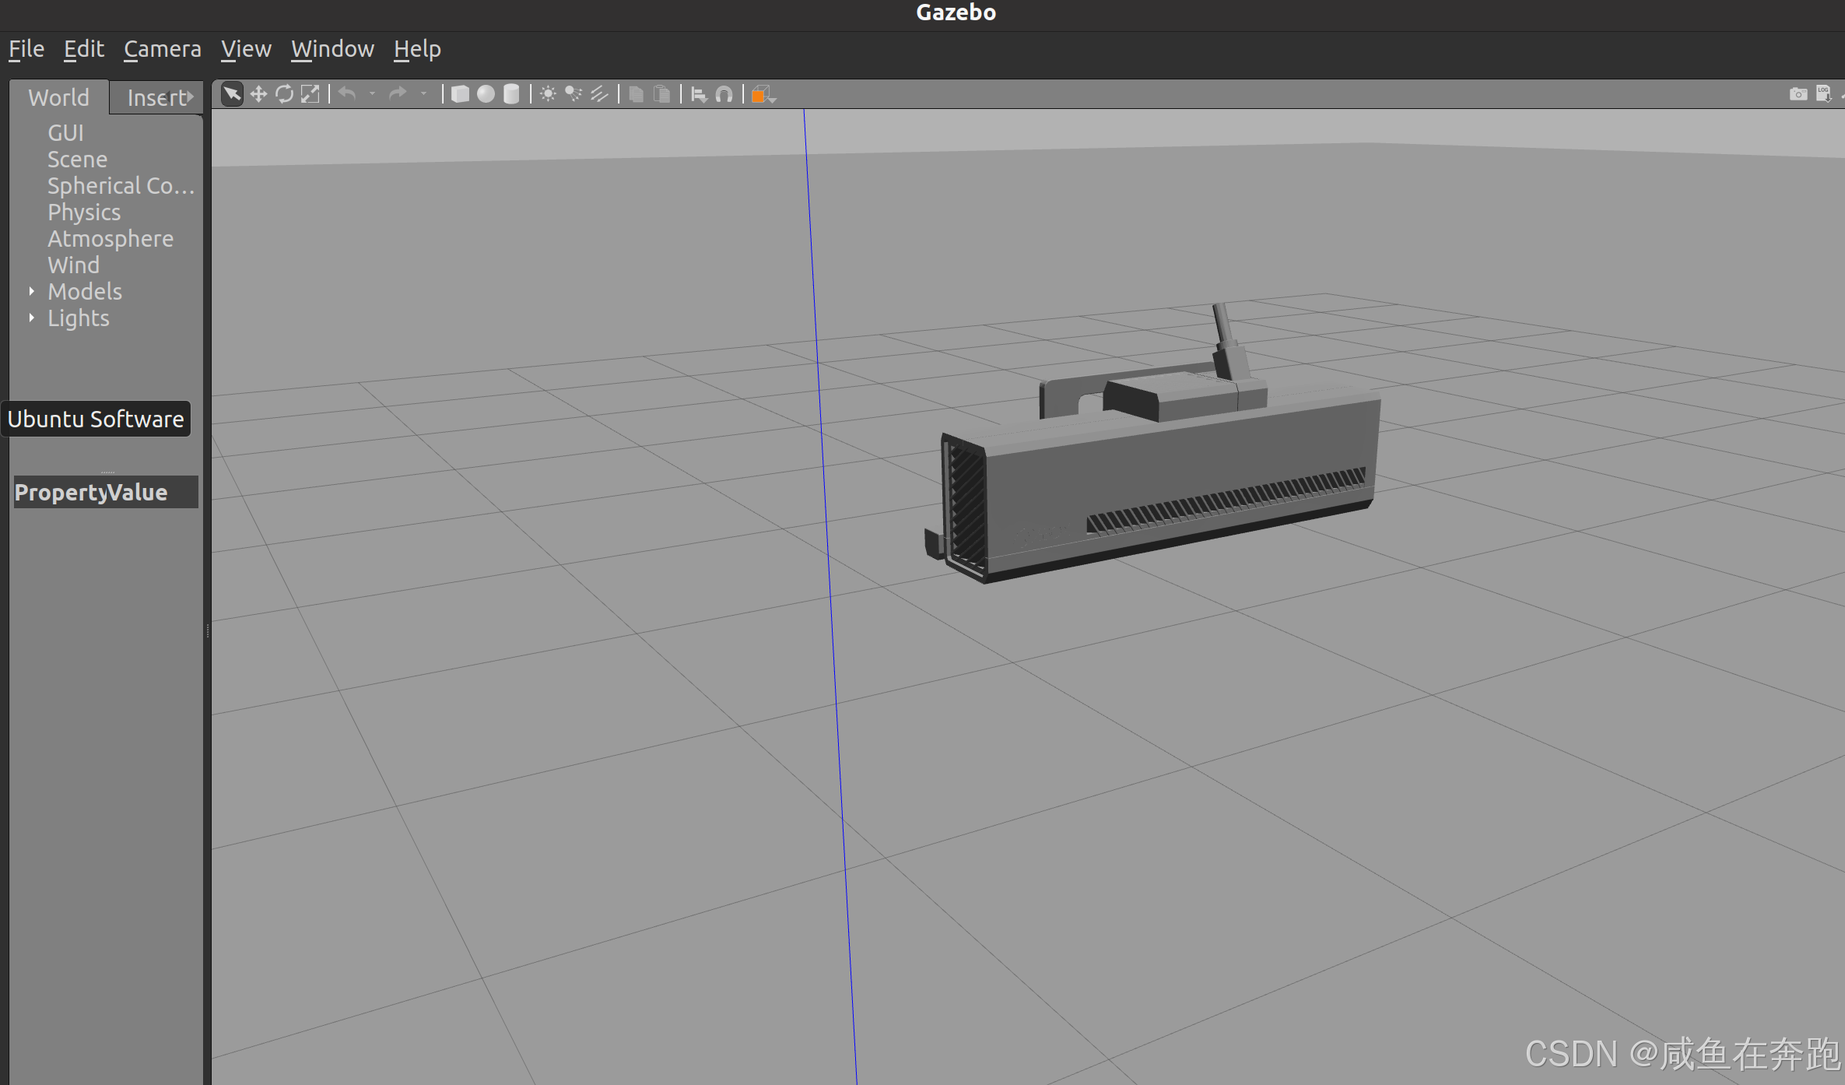Open the Camera menu
This screenshot has width=1845, height=1085.
(x=162, y=49)
